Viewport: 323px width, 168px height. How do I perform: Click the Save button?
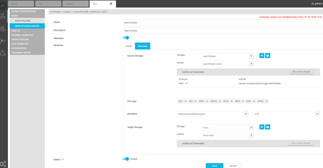[x=214, y=165]
